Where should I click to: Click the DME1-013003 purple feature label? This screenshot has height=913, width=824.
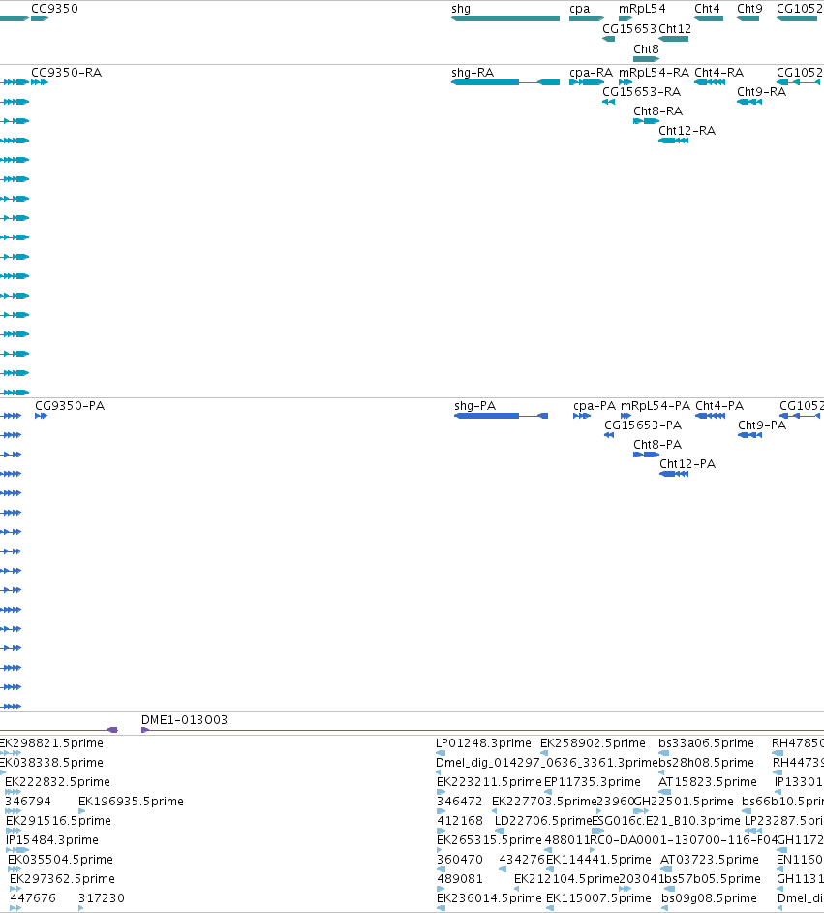tap(184, 720)
